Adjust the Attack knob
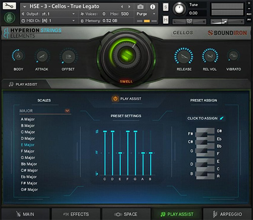253x220 pixels. click(x=42, y=56)
